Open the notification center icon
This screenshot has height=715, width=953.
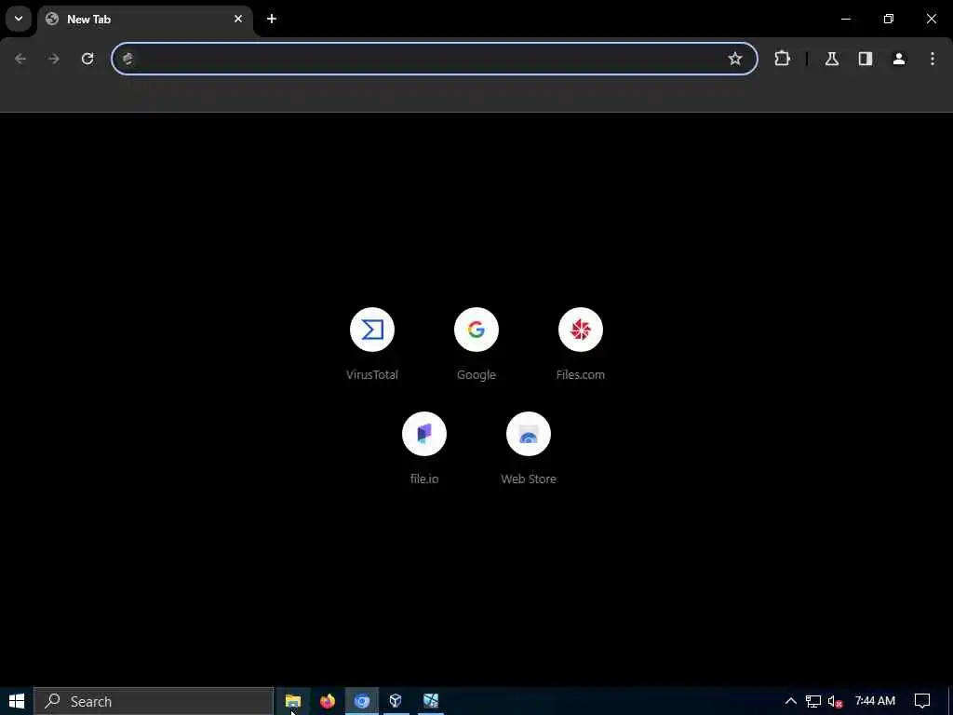pyautogui.click(x=922, y=701)
